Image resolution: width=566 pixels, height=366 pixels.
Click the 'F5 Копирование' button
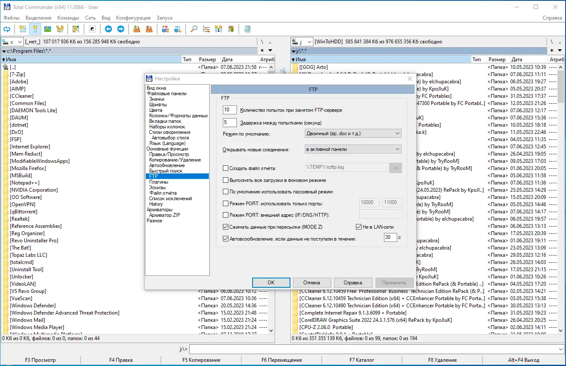[x=201, y=360]
